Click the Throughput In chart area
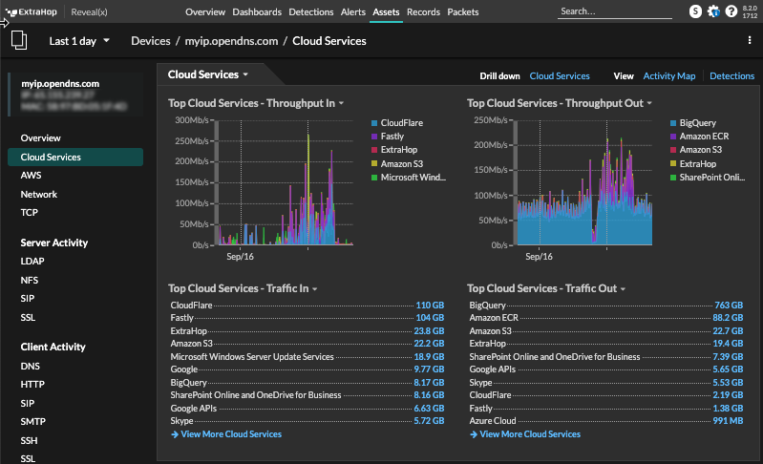 tap(285, 182)
